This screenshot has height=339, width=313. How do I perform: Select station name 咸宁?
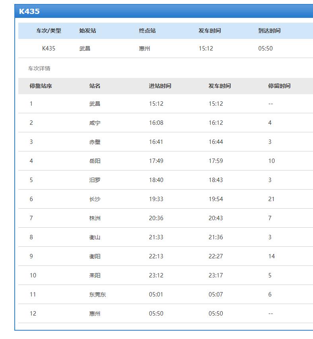(x=95, y=123)
